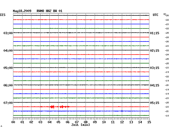170x129 pixels.
Task: Click the 15 minute axis label
Action: click(149, 122)
